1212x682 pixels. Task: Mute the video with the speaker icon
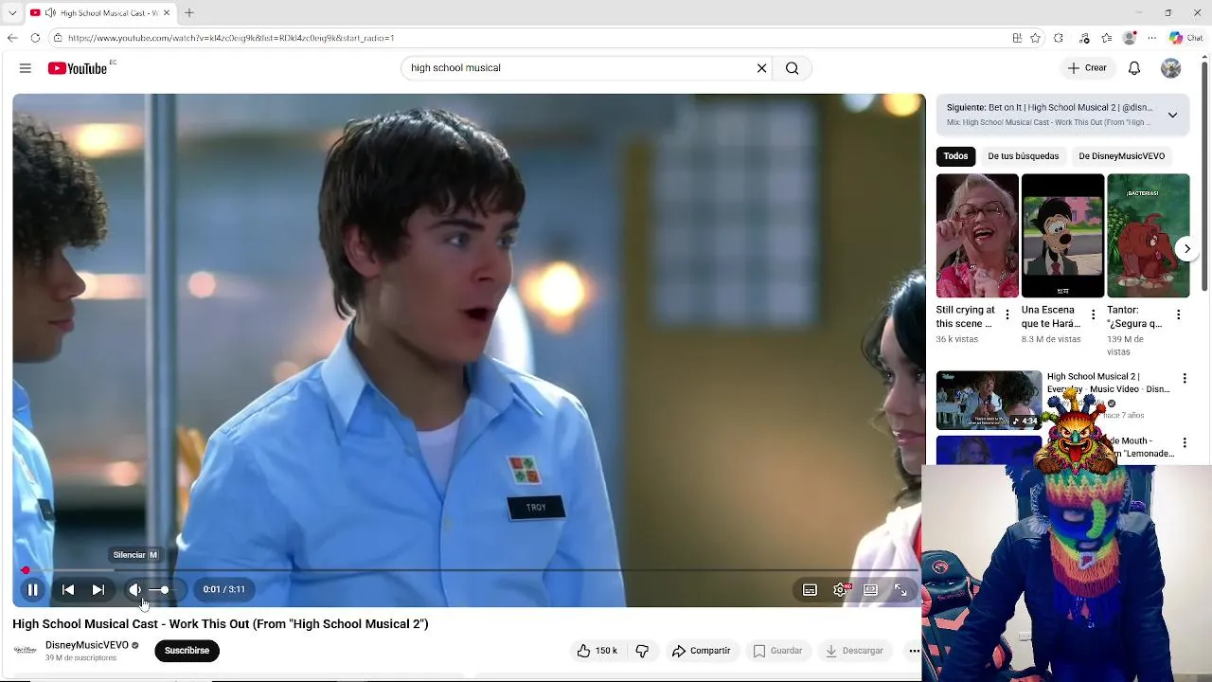(135, 589)
